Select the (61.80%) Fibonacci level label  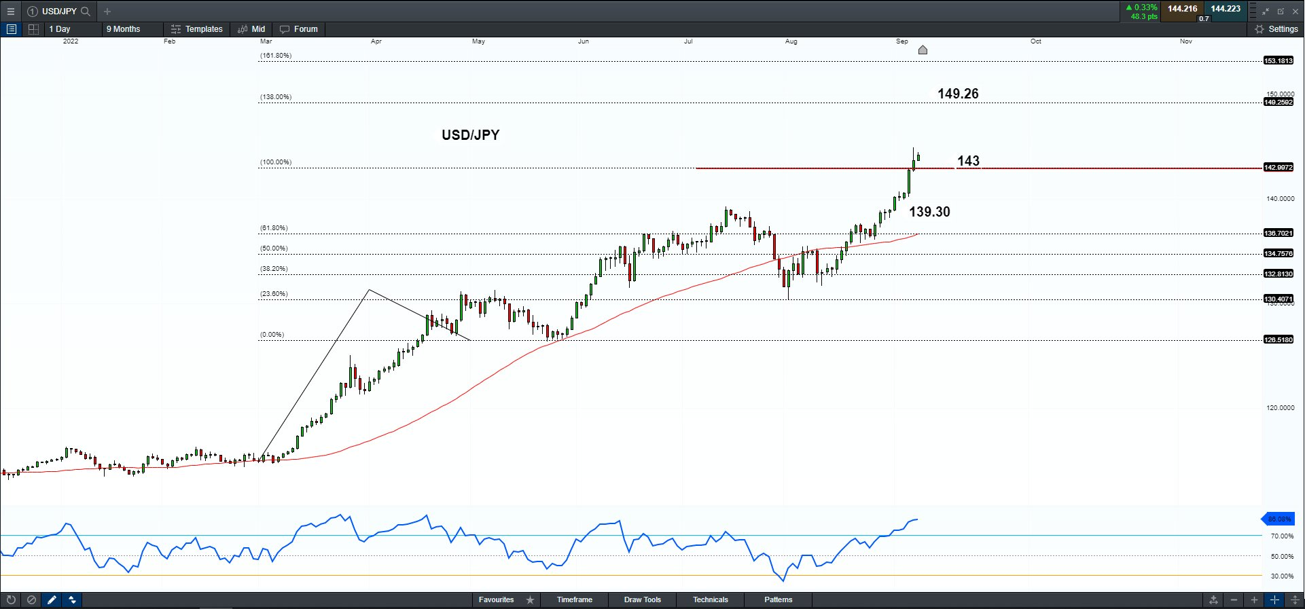coord(274,228)
